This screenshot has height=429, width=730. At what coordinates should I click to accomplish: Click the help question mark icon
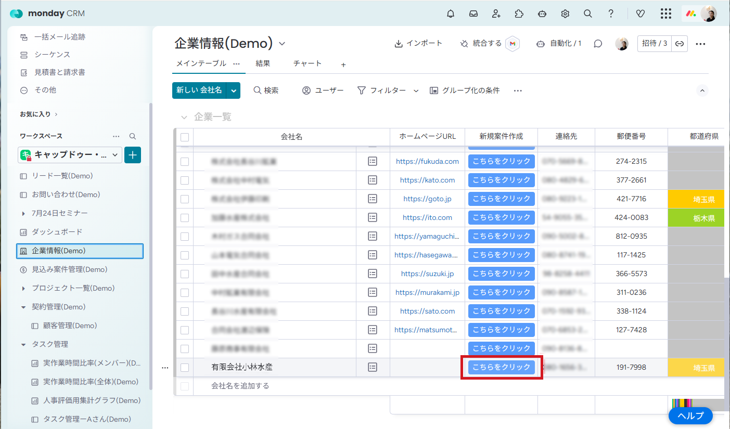611,14
